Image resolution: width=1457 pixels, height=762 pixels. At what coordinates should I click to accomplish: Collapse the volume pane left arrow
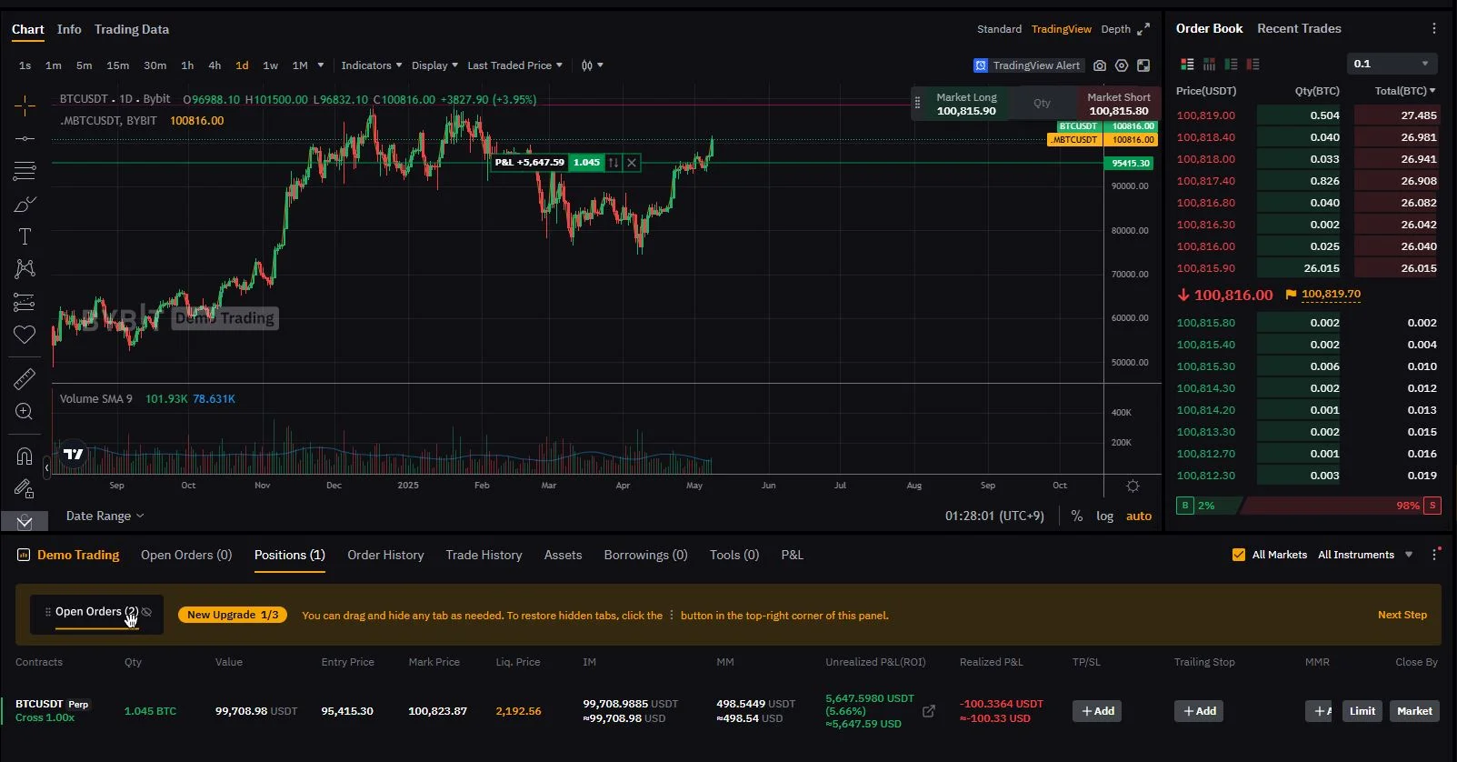tap(46, 467)
